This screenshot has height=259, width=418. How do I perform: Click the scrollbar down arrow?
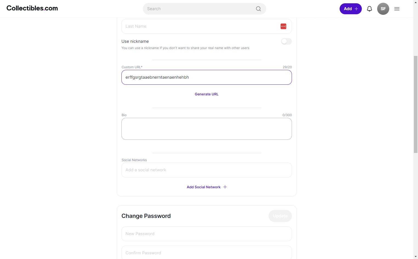pyautogui.click(x=416, y=257)
